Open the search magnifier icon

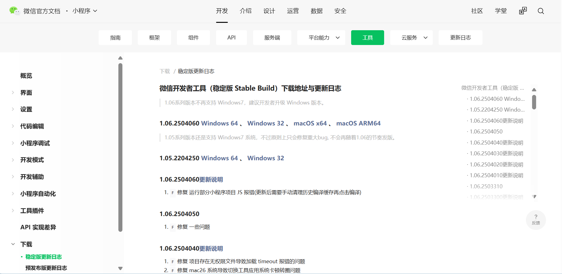(541, 11)
